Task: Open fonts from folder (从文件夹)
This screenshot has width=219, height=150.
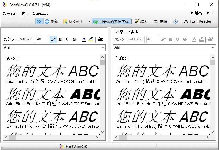Action: point(73,21)
